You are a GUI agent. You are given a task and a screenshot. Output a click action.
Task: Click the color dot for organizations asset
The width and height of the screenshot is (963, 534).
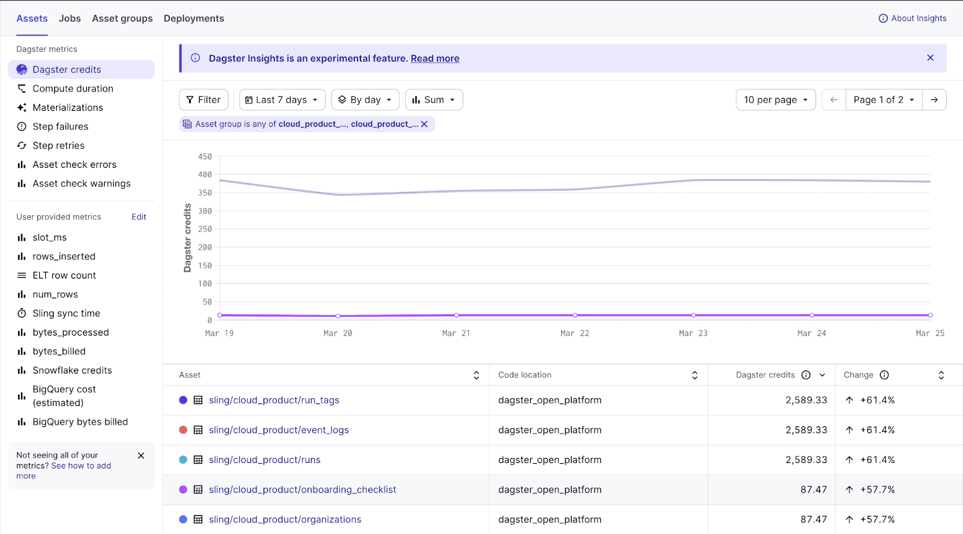184,519
